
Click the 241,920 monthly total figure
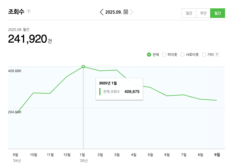(27, 39)
